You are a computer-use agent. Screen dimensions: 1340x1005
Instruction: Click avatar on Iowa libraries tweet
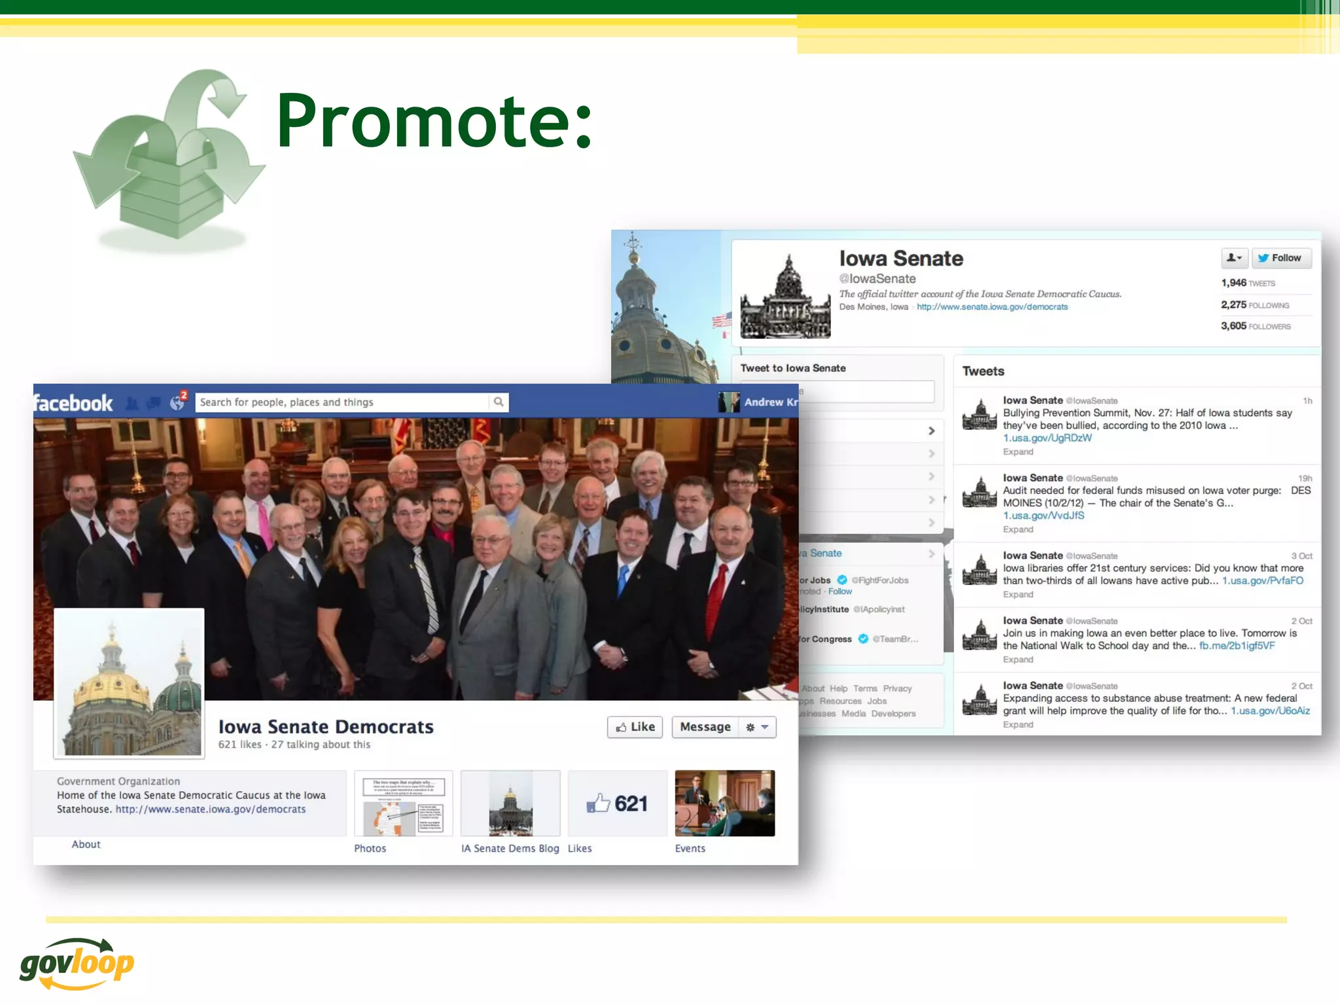click(x=979, y=569)
